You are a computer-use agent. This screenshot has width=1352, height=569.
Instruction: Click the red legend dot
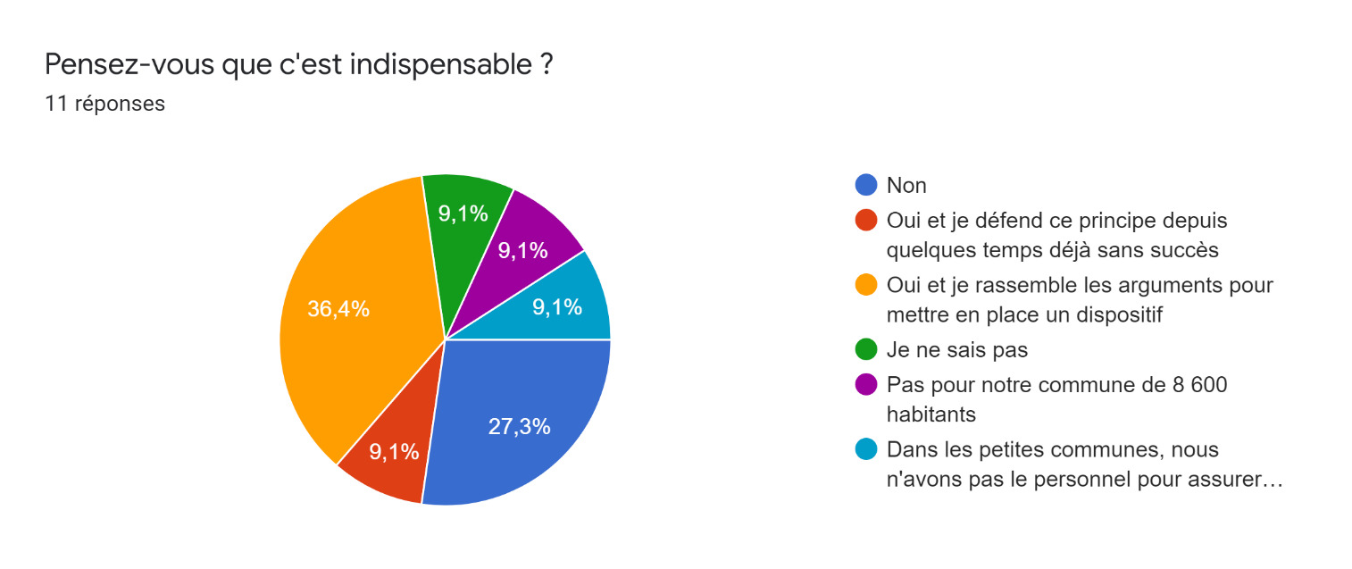[865, 219]
